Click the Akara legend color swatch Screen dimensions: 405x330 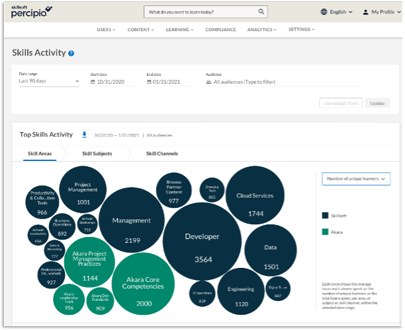coord(325,232)
